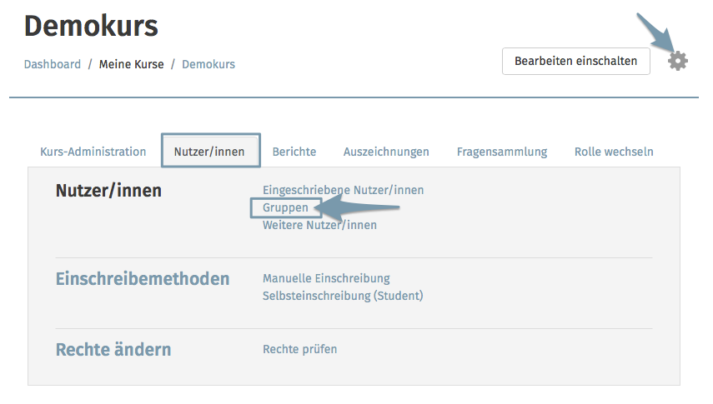This screenshot has height=404, width=713.
Task: Click the Einschreibemethoden heading link
Action: (x=143, y=278)
